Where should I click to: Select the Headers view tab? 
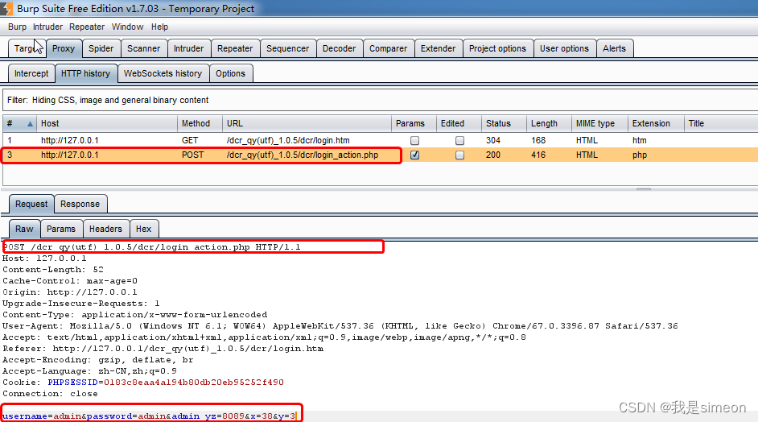[105, 229]
